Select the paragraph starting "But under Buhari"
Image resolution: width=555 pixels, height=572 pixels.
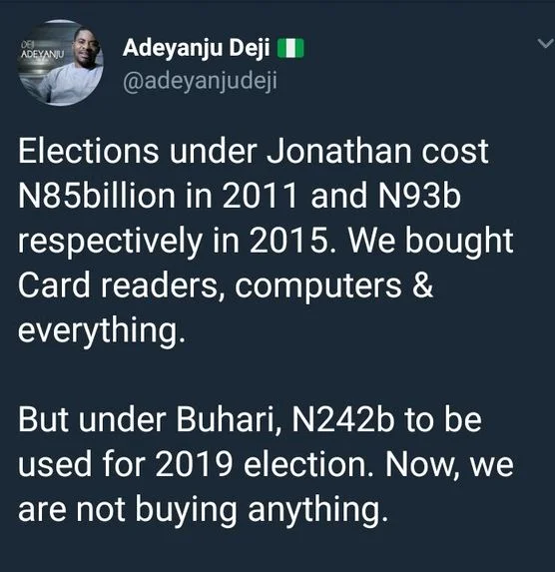pyautogui.click(x=266, y=464)
